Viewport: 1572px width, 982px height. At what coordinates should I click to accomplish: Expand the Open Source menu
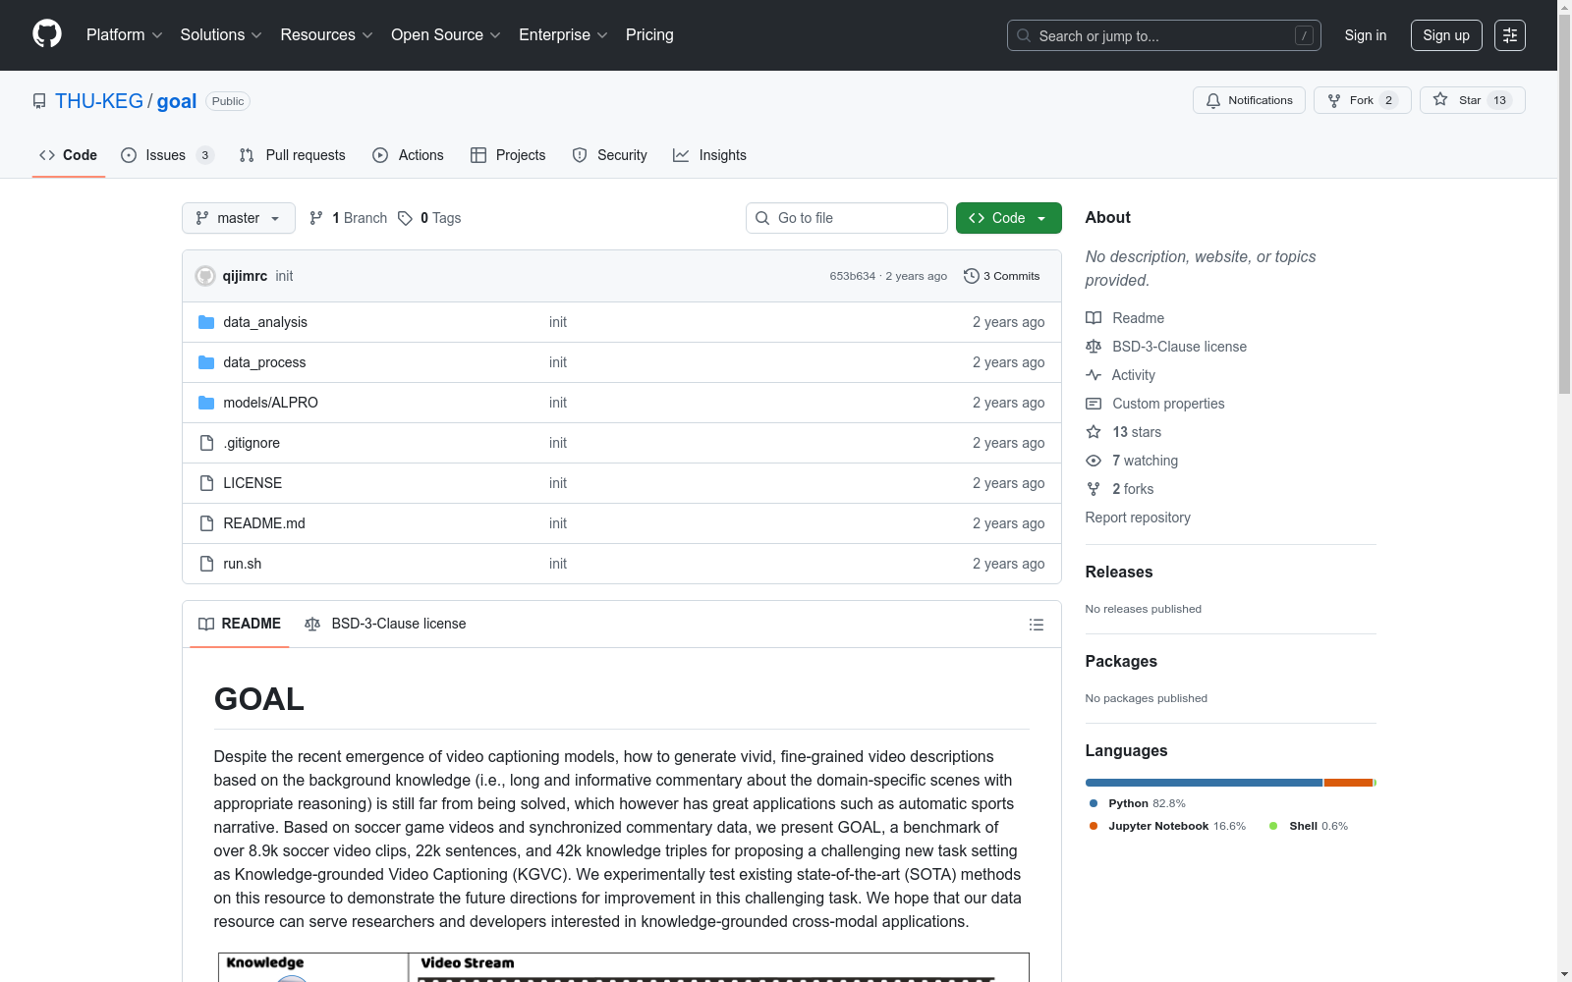coord(446,34)
